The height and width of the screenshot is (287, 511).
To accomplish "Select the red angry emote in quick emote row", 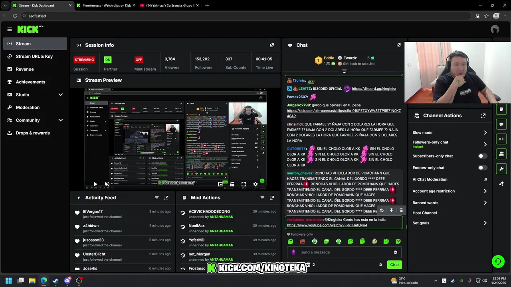I will [303, 241].
